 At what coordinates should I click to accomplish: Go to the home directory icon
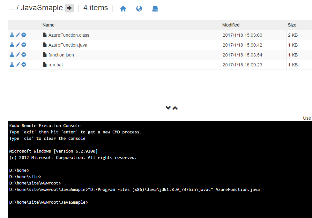[123, 9]
